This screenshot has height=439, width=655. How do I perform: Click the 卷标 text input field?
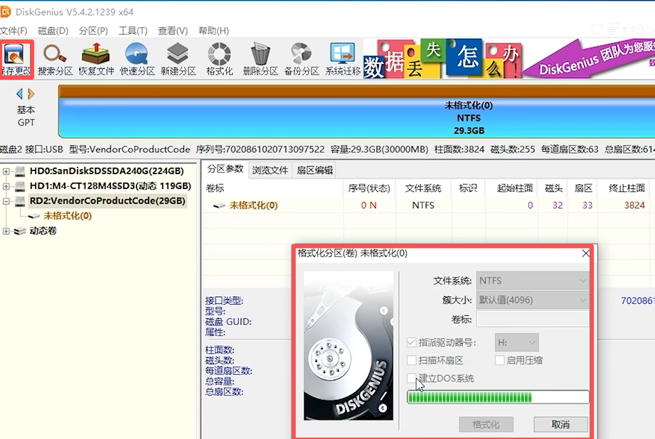pyautogui.click(x=533, y=320)
